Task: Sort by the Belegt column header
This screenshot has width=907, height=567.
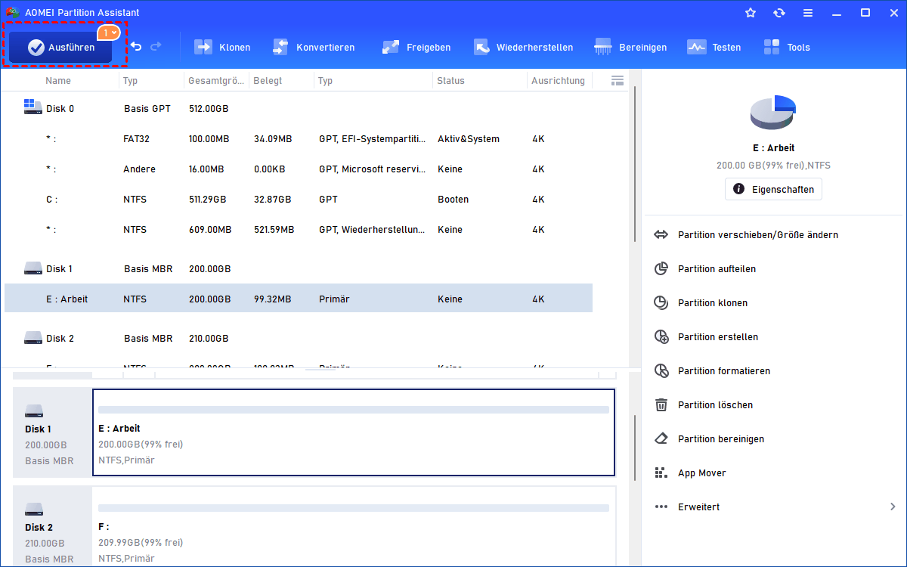Action: click(x=268, y=80)
